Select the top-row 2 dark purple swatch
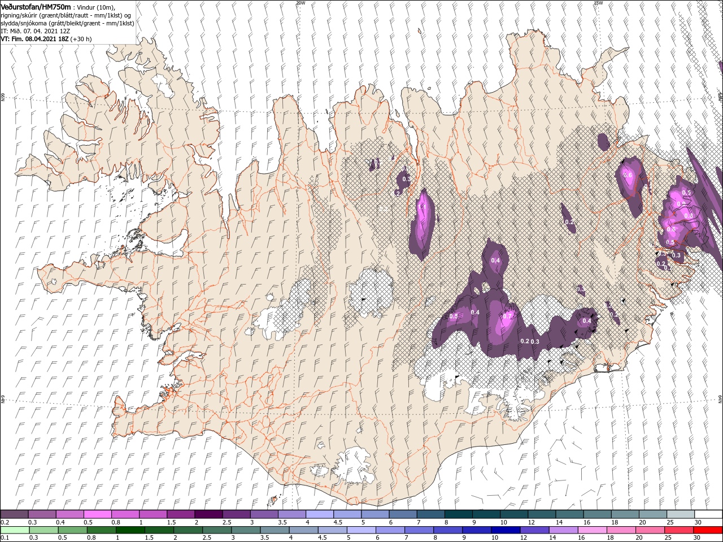This screenshot has height=542, width=723. pyautogui.click(x=208, y=514)
